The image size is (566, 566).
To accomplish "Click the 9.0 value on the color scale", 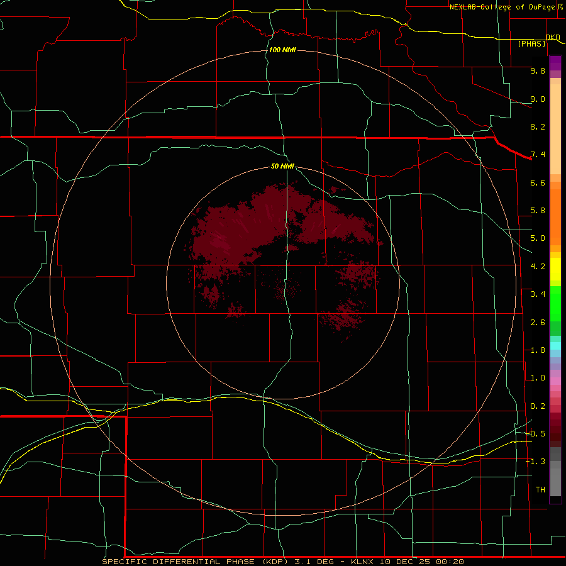I will pyautogui.click(x=538, y=99).
